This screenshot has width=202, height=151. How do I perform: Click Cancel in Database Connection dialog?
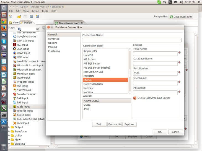tap(175, 132)
